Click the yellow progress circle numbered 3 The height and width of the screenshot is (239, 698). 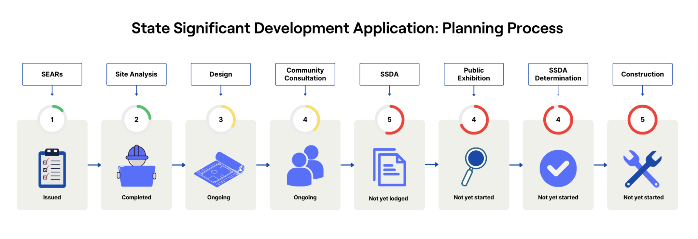(x=221, y=119)
